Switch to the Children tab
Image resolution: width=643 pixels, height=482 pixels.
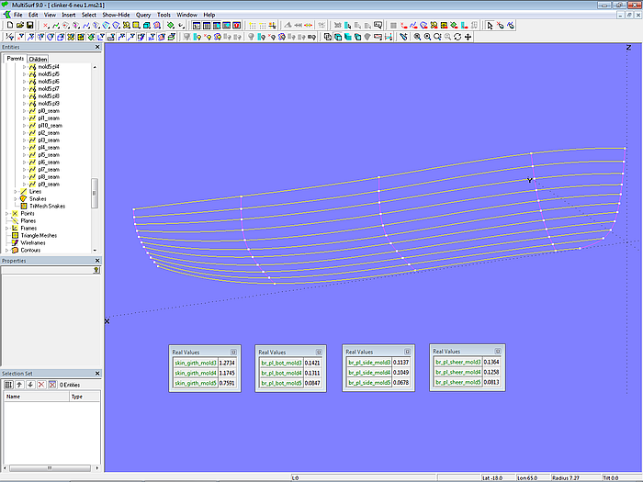pos(39,59)
